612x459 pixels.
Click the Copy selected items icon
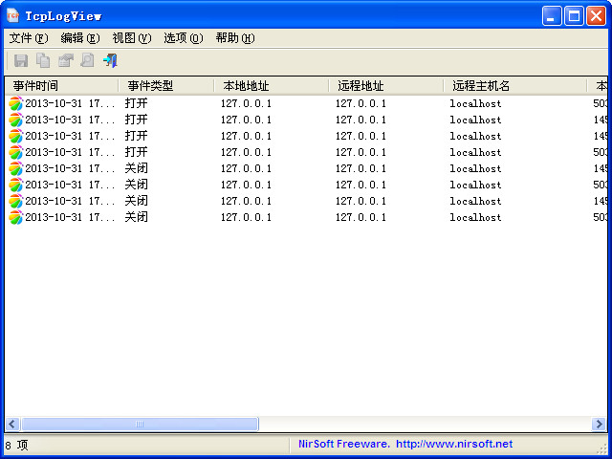(x=43, y=61)
